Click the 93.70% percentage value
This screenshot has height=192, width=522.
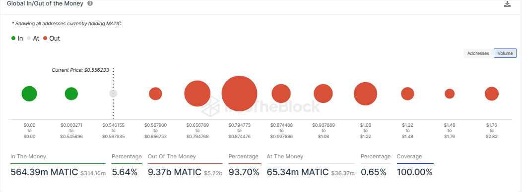(x=244, y=172)
